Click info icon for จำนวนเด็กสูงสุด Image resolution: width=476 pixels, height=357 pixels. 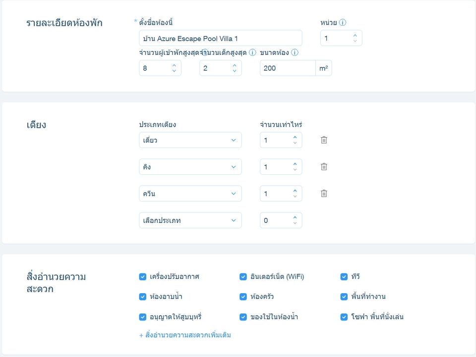coord(252,52)
